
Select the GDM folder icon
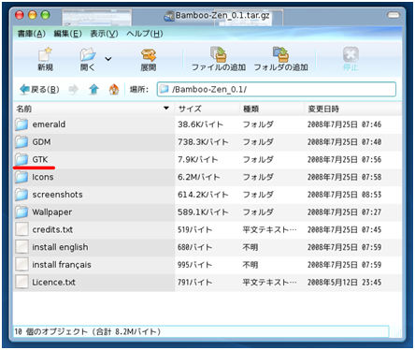pos(21,142)
